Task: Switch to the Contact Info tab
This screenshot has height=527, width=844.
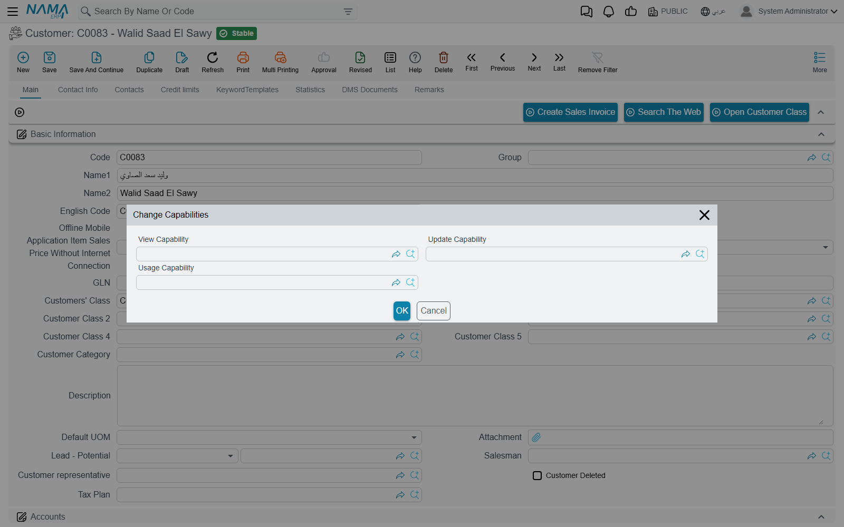Action: tap(78, 90)
